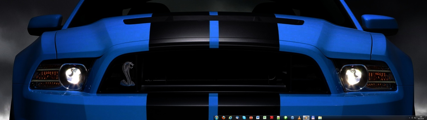The image size is (427, 120).
Task: Launch Microsoft Word from the taskbar
Action: tap(258, 118)
